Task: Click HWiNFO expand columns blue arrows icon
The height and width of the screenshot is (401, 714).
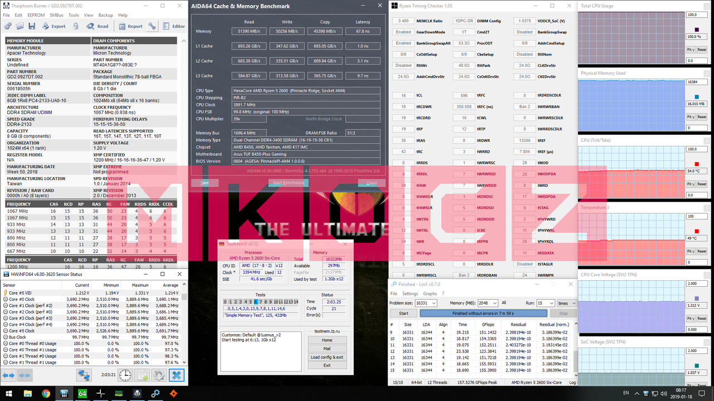Action: coord(9,375)
